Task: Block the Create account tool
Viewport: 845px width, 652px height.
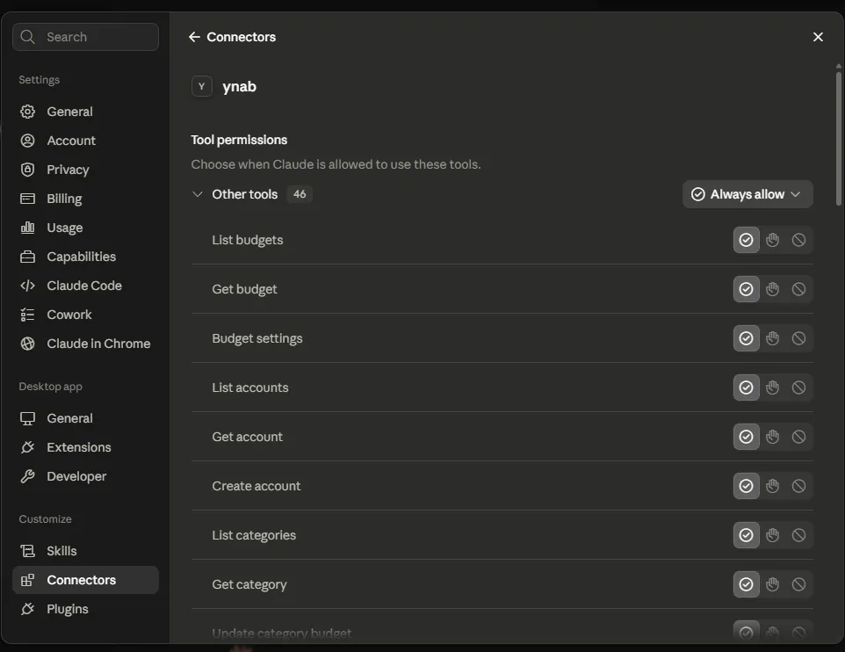Action: tap(798, 486)
